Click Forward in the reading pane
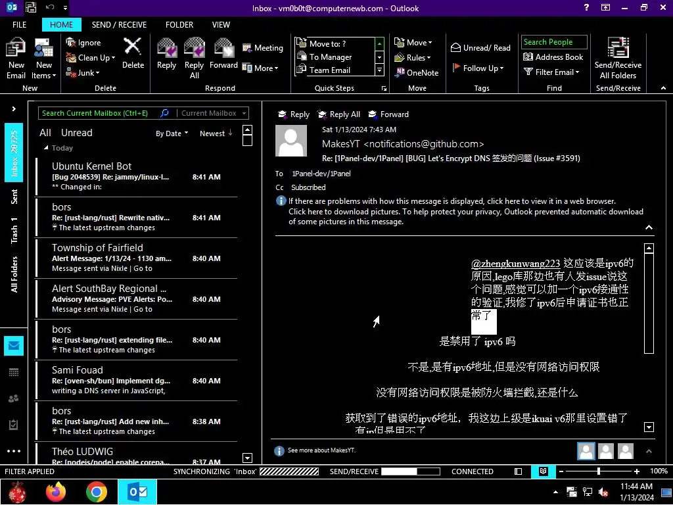 tap(388, 114)
